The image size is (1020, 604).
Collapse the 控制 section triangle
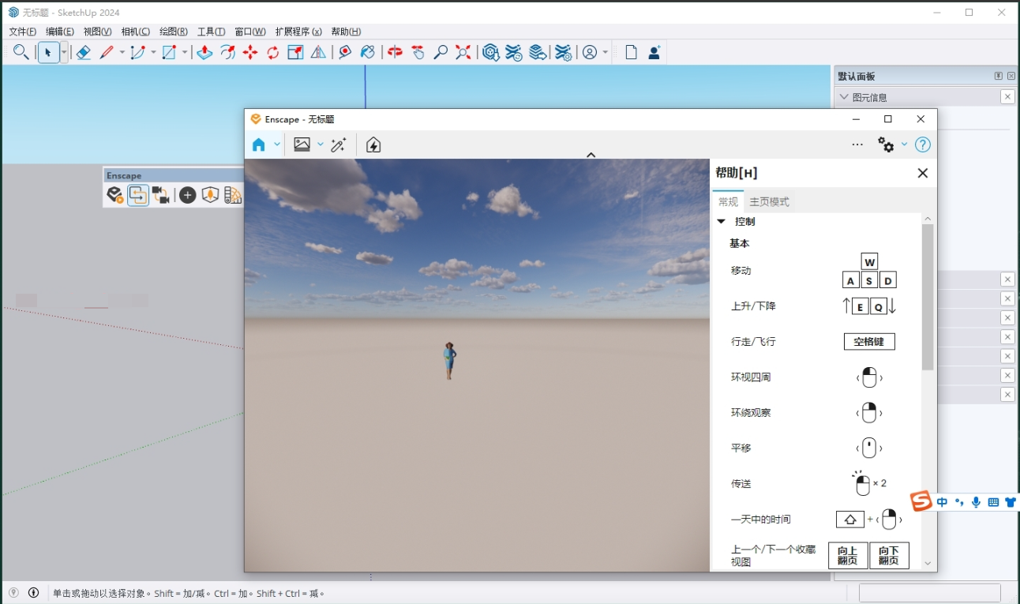(x=721, y=222)
